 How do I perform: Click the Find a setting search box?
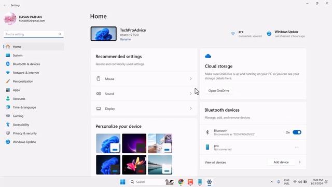[34, 34]
